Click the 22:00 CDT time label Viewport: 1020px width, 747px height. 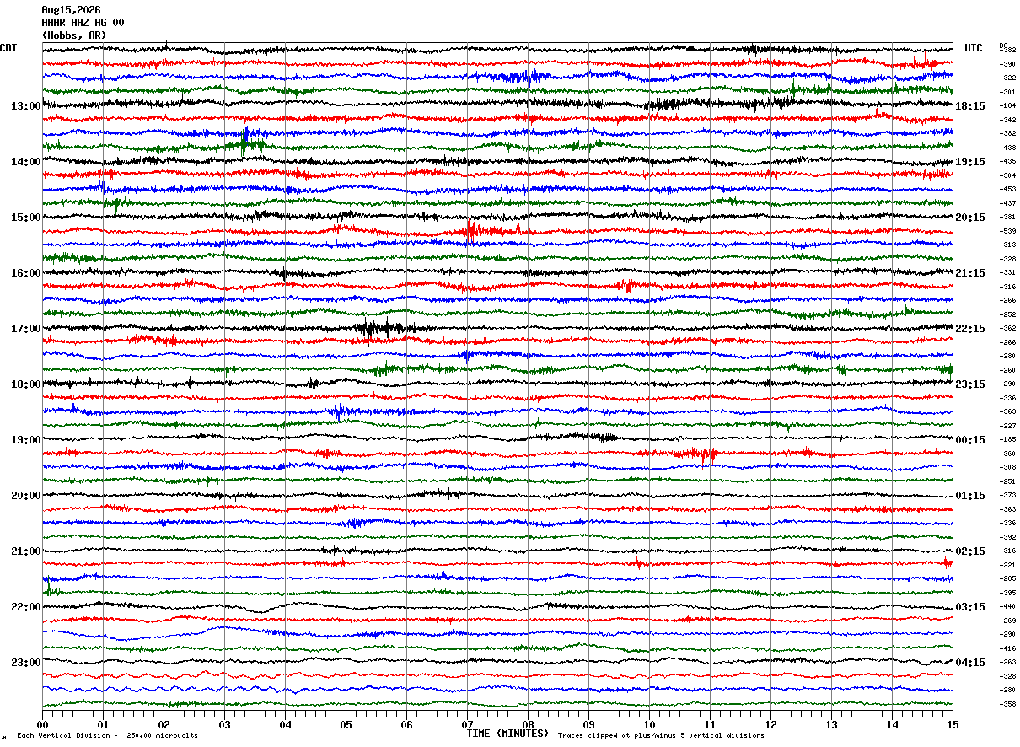click(26, 607)
